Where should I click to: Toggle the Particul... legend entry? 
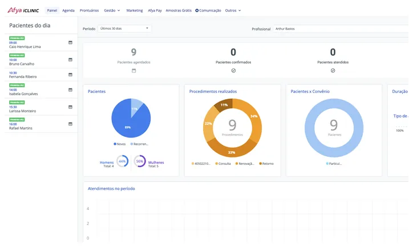click(334, 164)
